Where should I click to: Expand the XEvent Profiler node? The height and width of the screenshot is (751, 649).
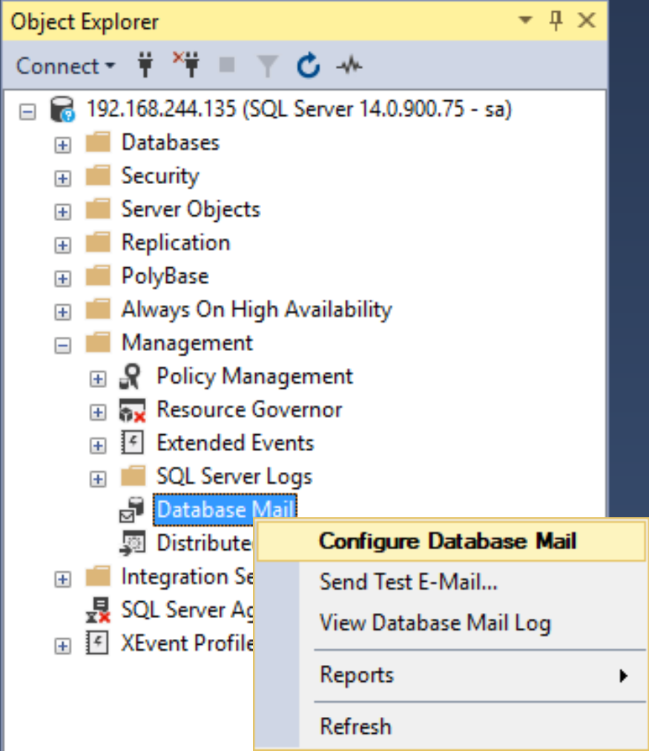point(63,646)
